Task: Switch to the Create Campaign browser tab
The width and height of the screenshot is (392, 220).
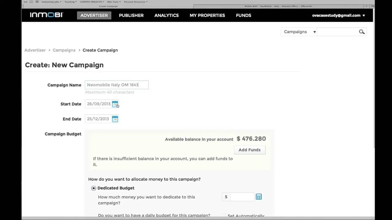Action: pos(108,6)
